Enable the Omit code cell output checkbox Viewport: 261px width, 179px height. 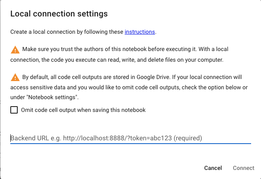[x=14, y=110]
